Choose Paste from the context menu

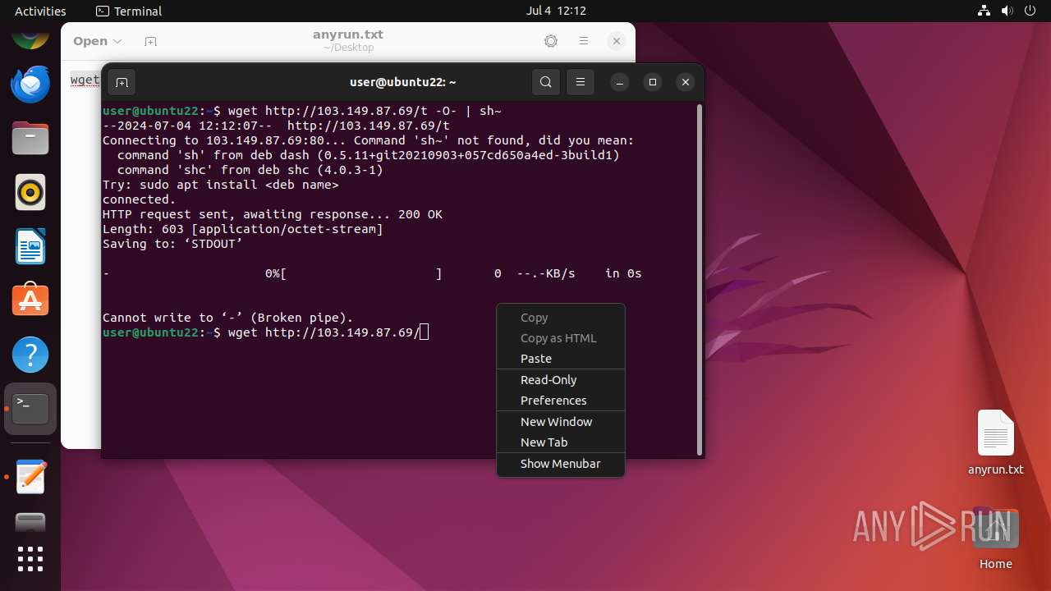pyautogui.click(x=561, y=359)
